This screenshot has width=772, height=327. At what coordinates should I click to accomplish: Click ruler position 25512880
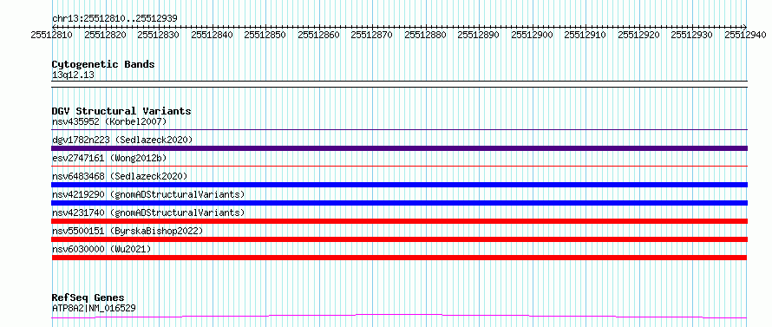click(x=426, y=35)
